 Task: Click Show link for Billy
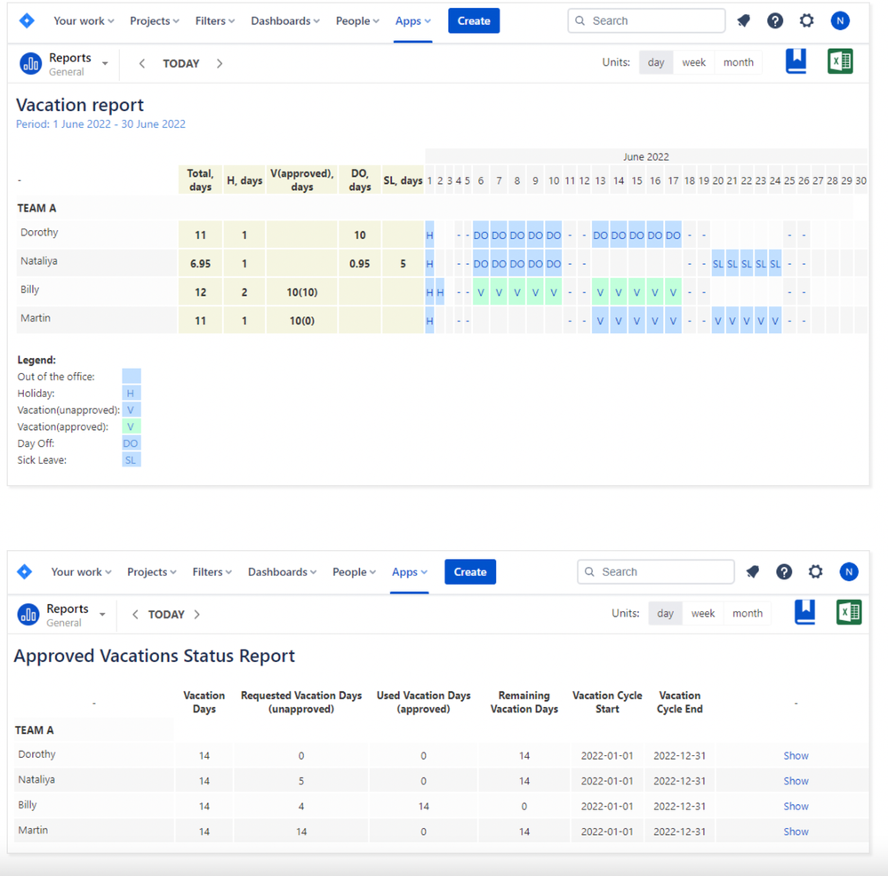coord(796,806)
